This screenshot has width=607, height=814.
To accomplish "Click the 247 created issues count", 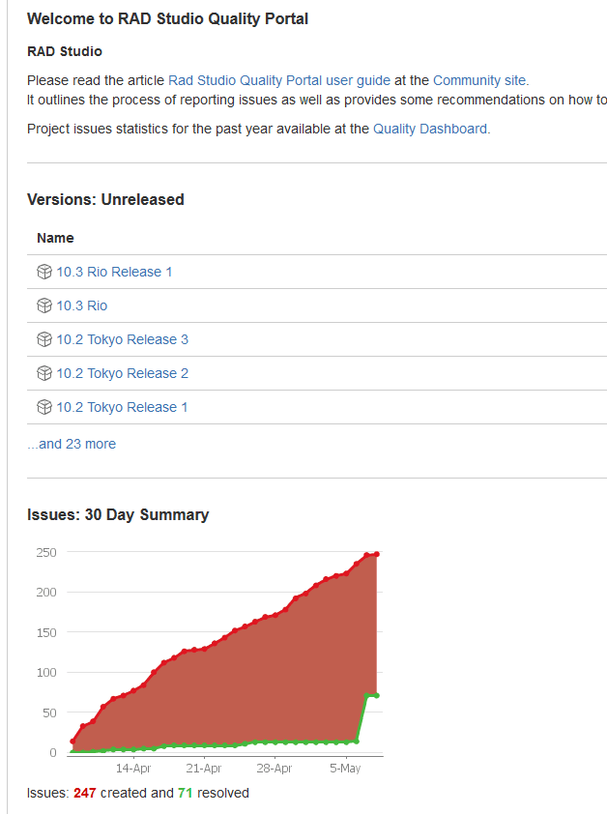I will 85,794.
